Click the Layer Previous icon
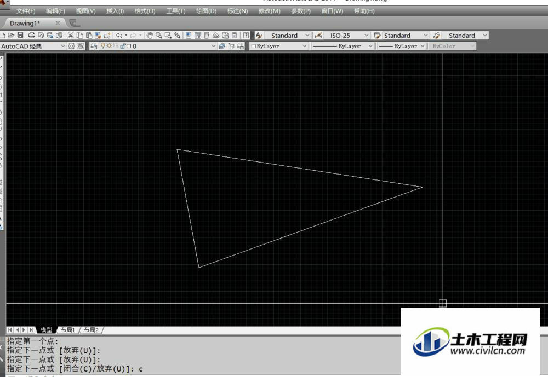This screenshot has height=377, width=548. click(231, 46)
